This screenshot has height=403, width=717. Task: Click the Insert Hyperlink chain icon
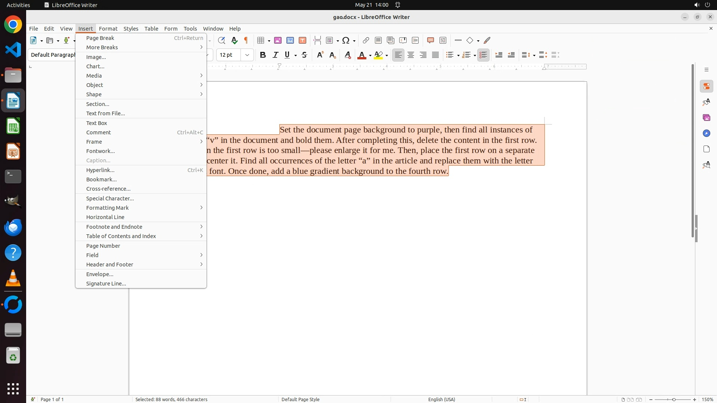point(366,40)
